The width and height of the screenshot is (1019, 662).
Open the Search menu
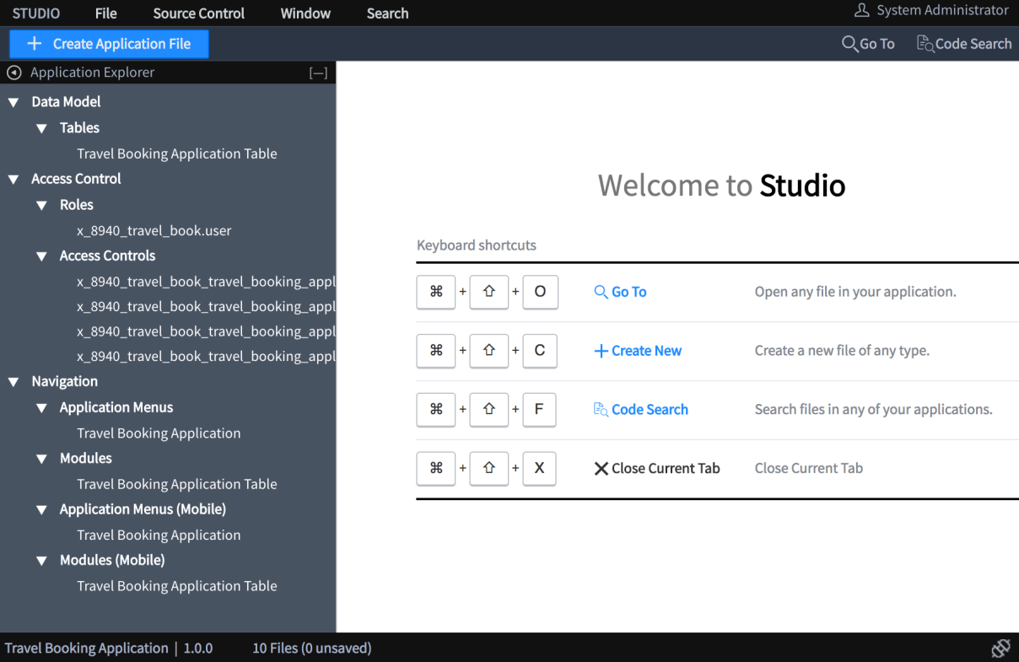[386, 13]
